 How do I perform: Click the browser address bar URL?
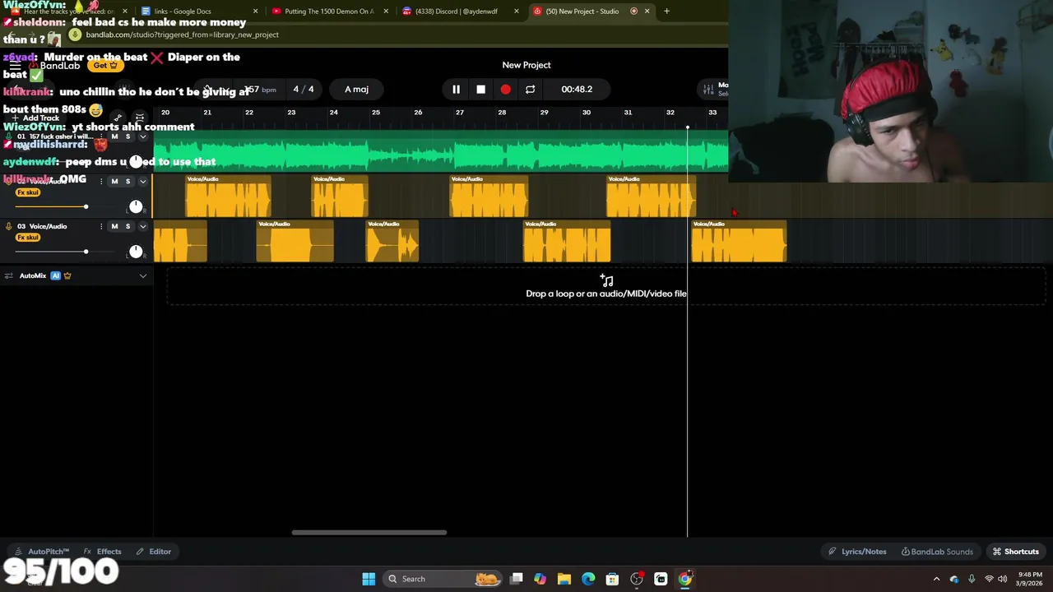click(x=183, y=35)
